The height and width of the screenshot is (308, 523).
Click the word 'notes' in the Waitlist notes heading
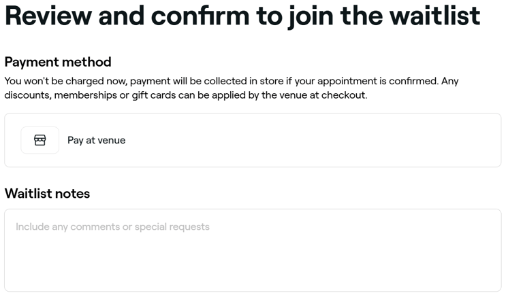pyautogui.click(x=72, y=194)
